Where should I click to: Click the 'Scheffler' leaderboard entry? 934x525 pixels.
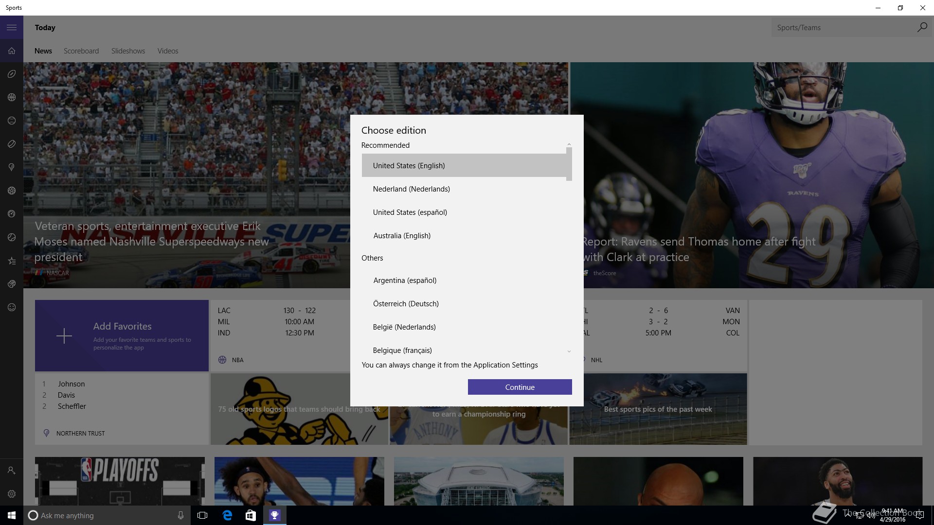pyautogui.click(x=72, y=406)
